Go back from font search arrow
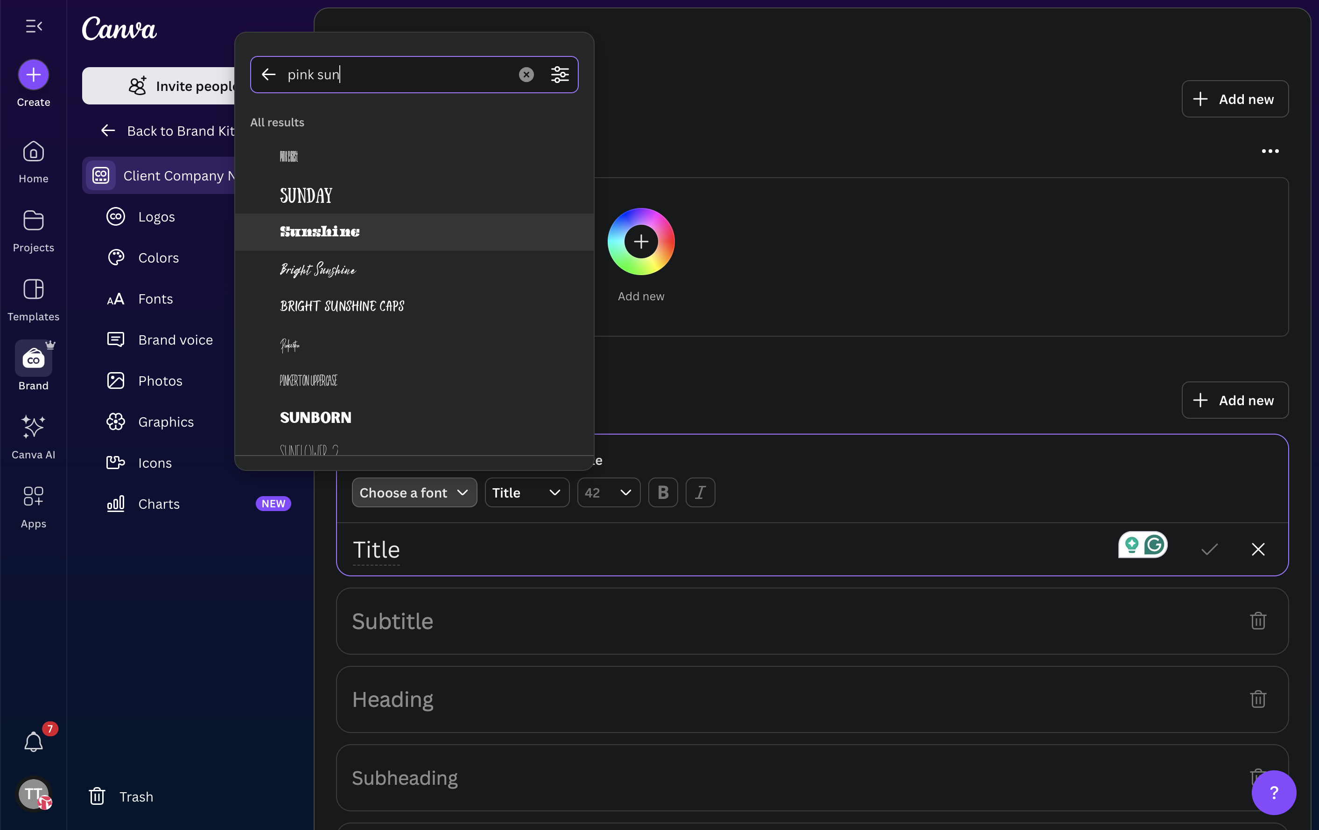Image resolution: width=1319 pixels, height=830 pixels. pos(268,75)
